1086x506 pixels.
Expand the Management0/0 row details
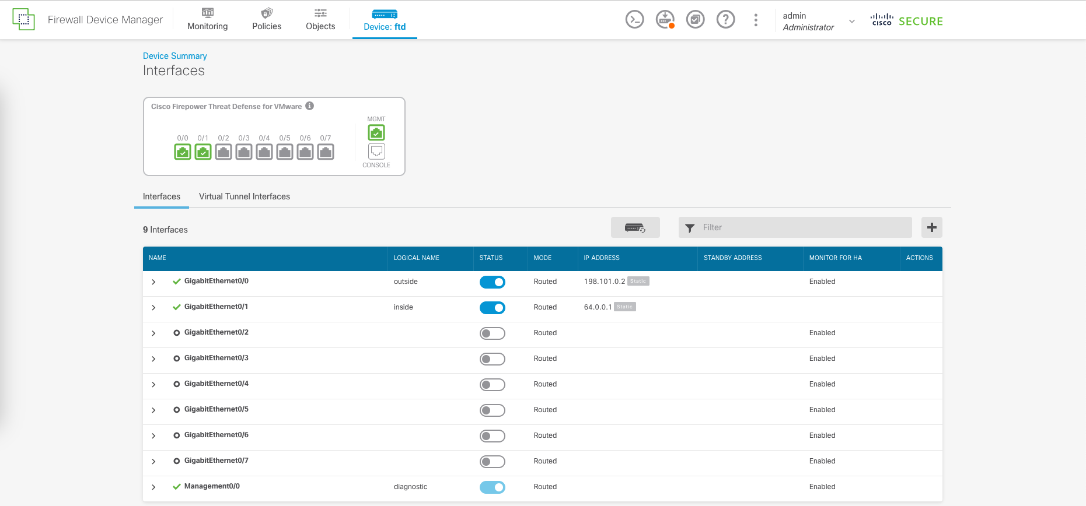coord(153,487)
